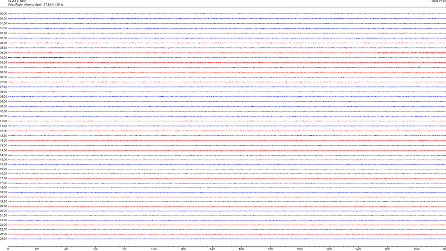Image resolution: width=446 pixels, height=251 pixels.
Task: Click the 09:00 row label
Action: (3, 102)
